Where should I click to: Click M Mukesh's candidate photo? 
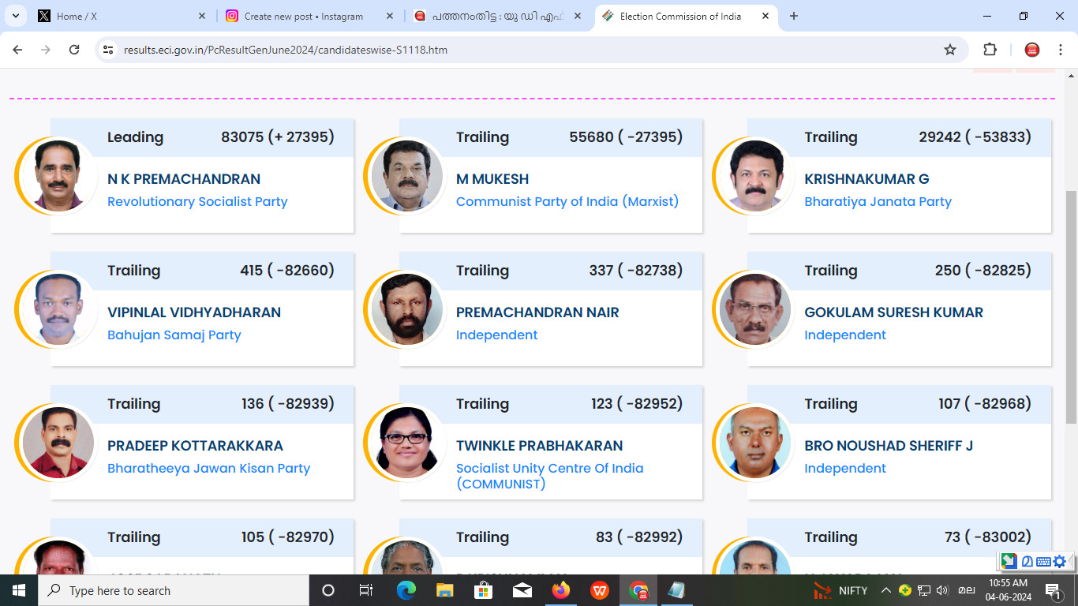(x=406, y=176)
